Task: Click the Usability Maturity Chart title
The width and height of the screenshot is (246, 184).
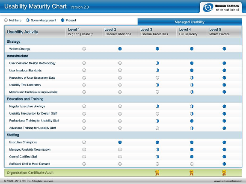Action: (x=36, y=6)
